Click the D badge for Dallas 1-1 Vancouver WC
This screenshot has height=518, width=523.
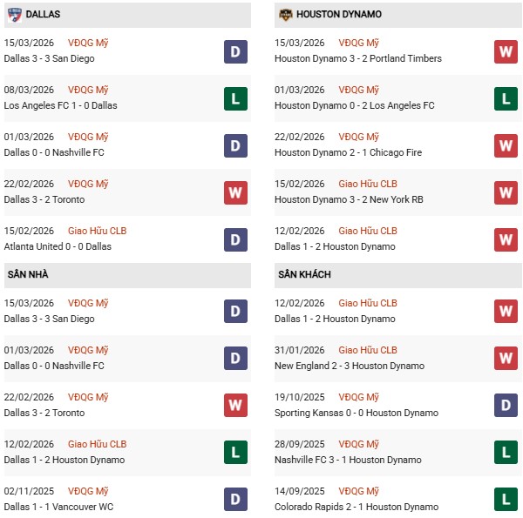pos(235,500)
